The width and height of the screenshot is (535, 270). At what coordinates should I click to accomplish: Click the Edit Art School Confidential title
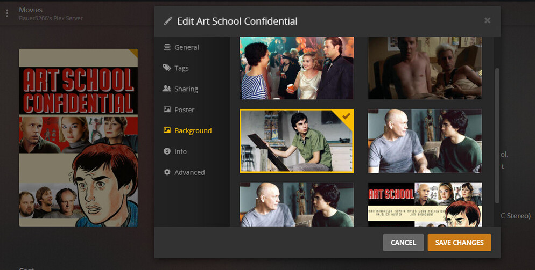pyautogui.click(x=237, y=21)
